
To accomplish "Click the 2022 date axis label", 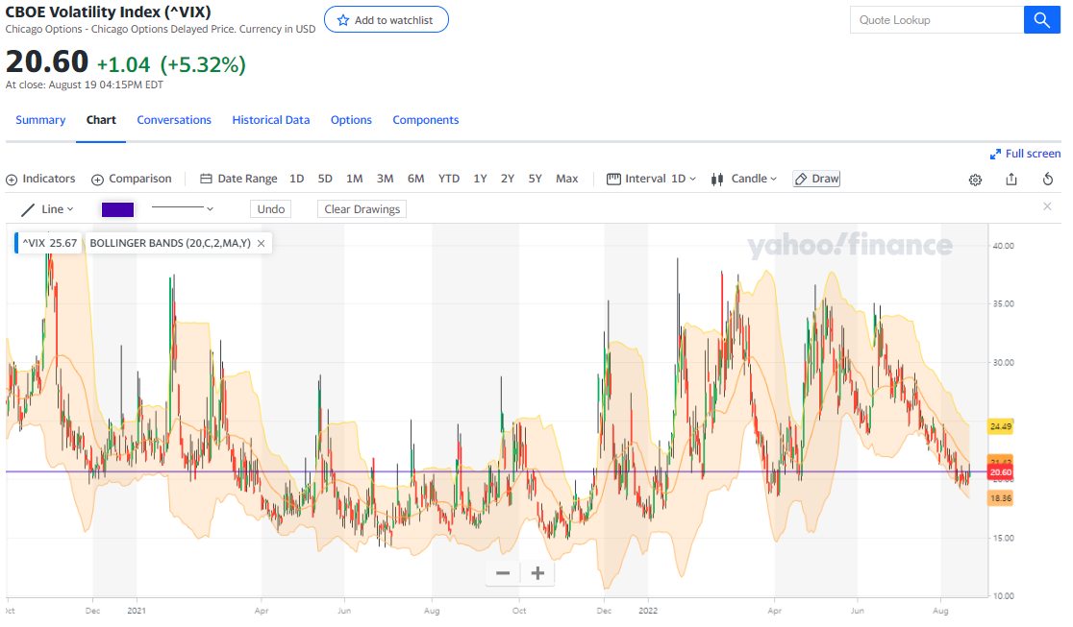I will pos(648,611).
